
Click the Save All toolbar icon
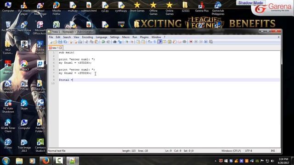tap(65, 42)
